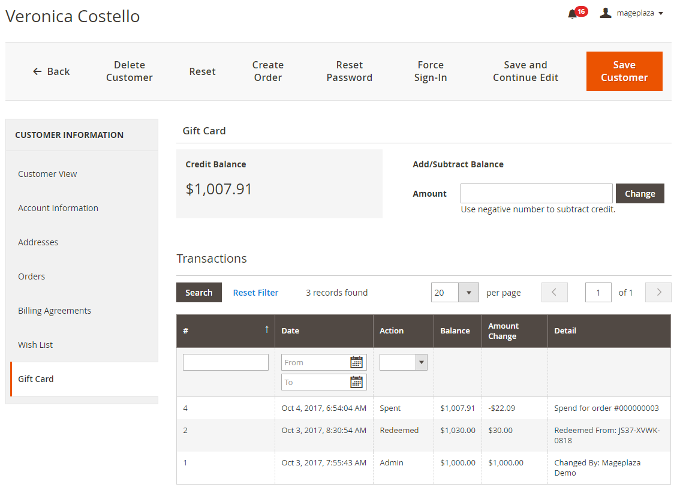The image size is (683, 493).
Task: Switch to the Orders tab
Action: (32, 276)
